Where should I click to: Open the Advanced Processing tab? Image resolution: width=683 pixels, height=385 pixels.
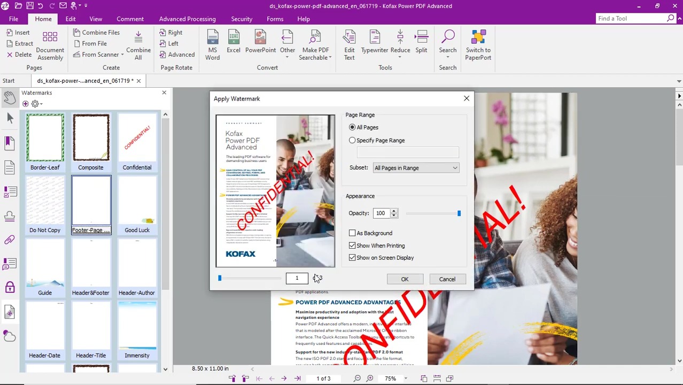coord(187,19)
